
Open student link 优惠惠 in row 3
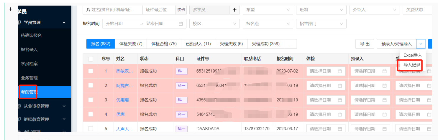point(122,100)
